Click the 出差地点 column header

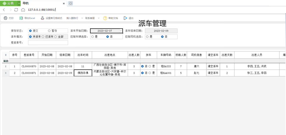click(110, 55)
